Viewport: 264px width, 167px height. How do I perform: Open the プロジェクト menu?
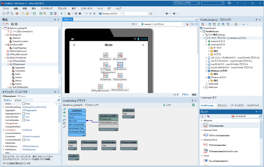coord(62,8)
